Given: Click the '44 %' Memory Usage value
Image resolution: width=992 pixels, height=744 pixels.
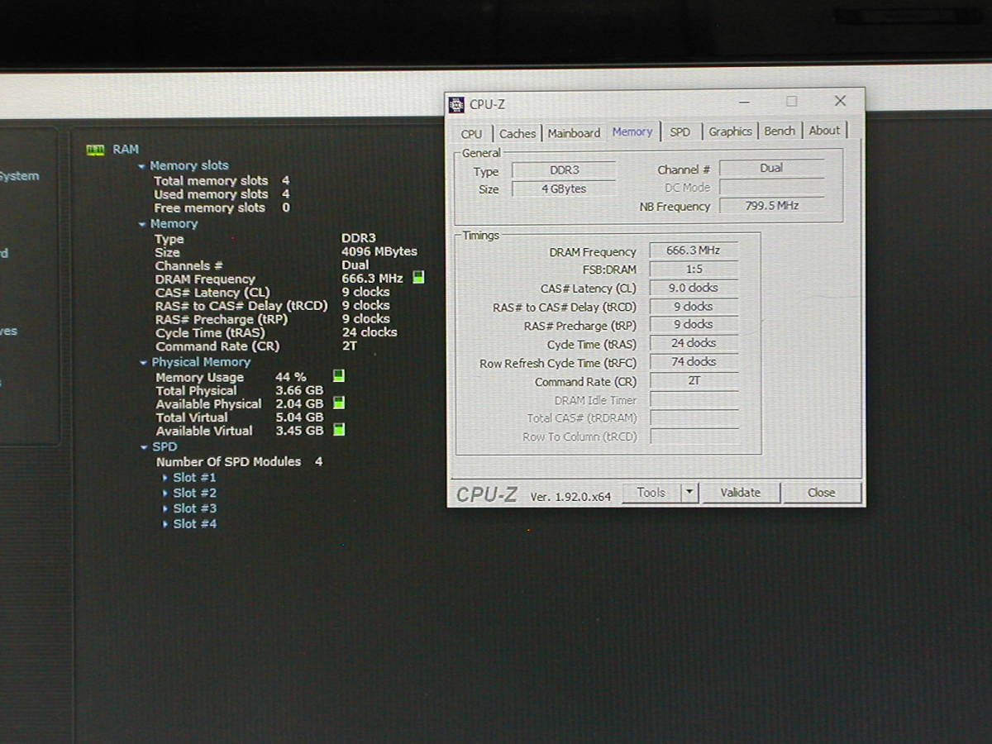Looking at the screenshot, I should click(x=291, y=377).
